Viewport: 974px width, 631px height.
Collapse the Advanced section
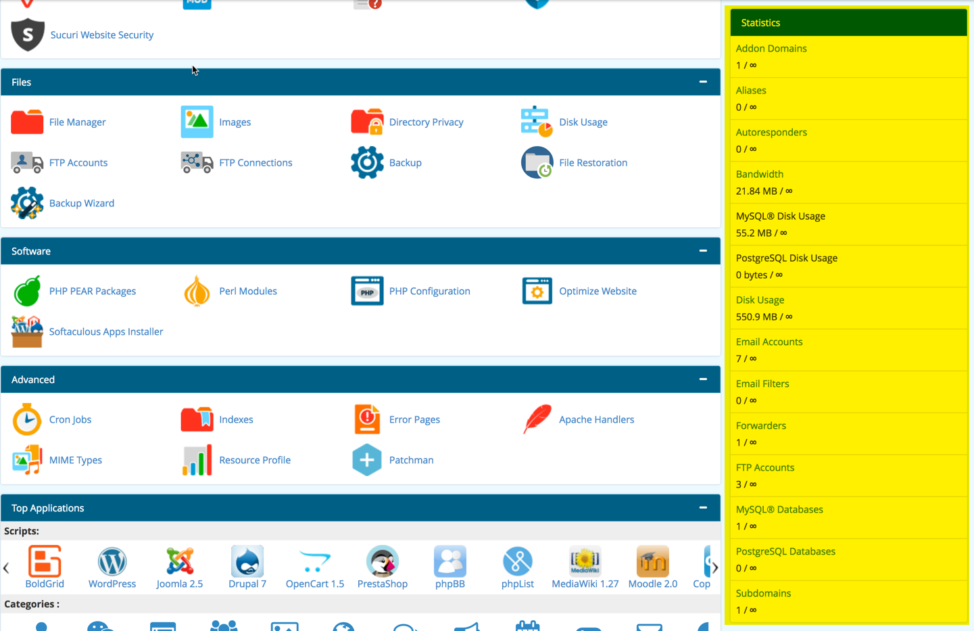tap(703, 379)
